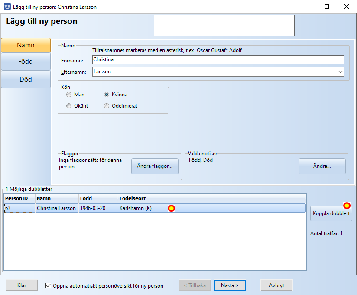
Task: Select the Okänt gender option
Action: point(69,106)
